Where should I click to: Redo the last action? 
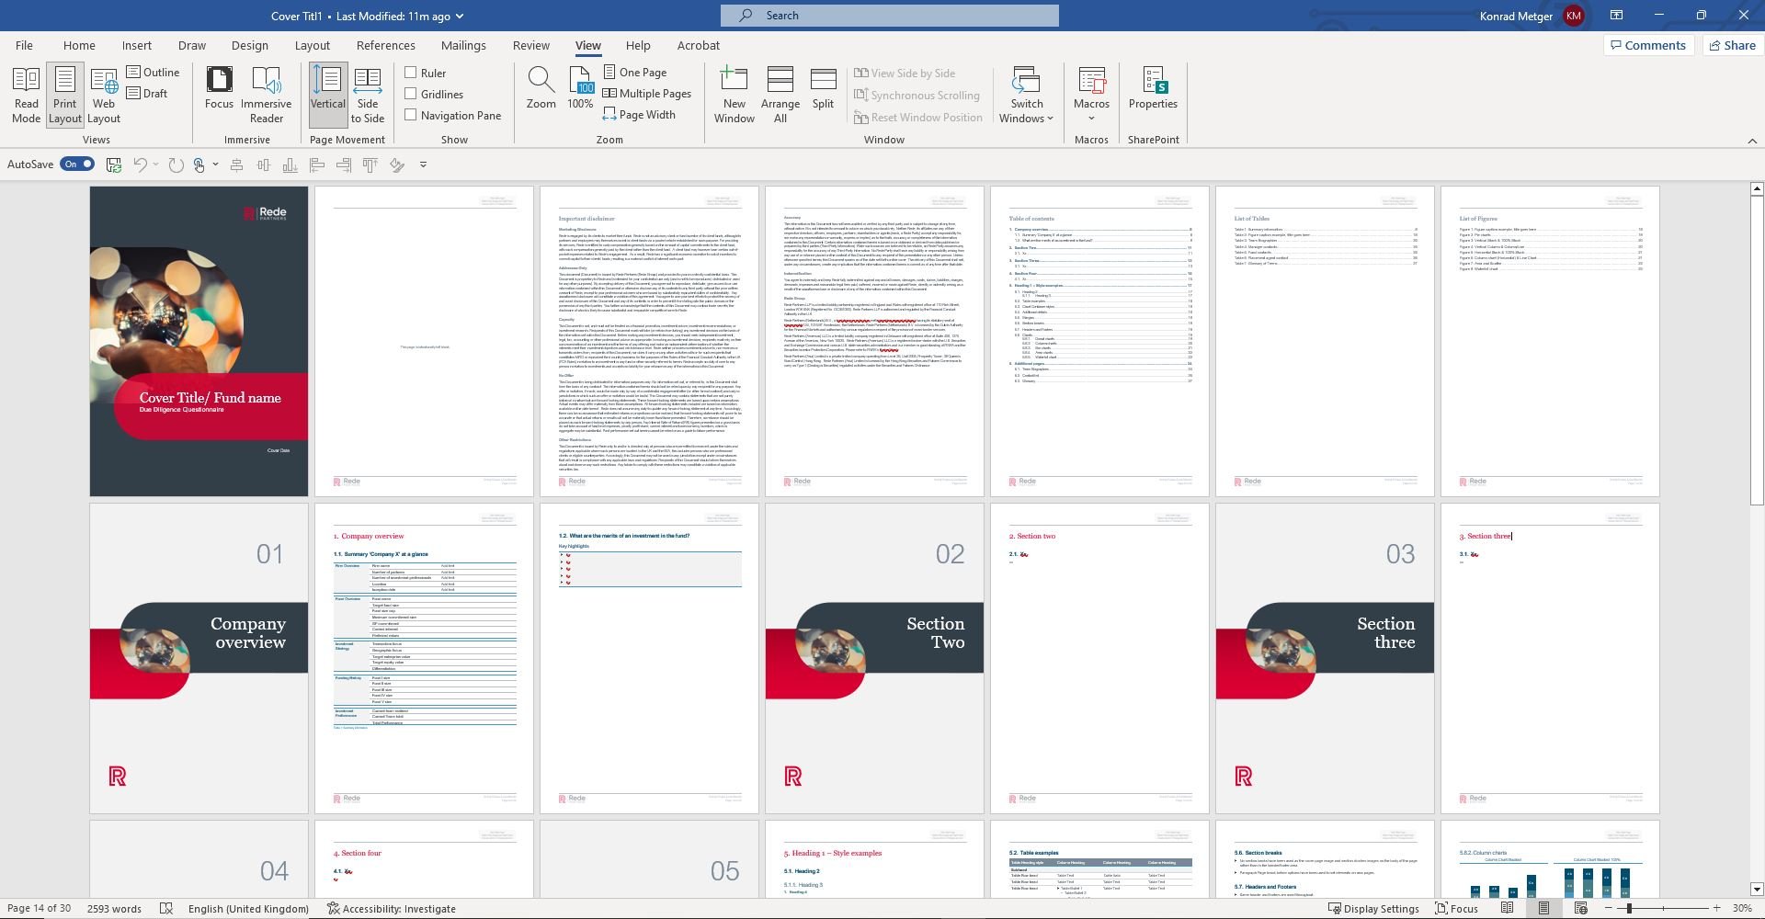pyautogui.click(x=175, y=165)
